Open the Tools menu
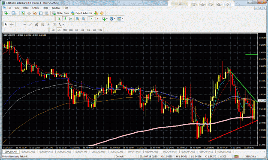The image size is (268, 160). 45,8
